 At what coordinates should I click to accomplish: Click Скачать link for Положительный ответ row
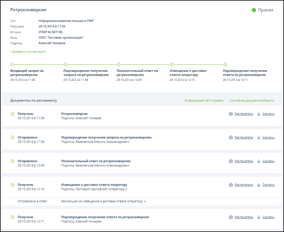[x=268, y=161]
